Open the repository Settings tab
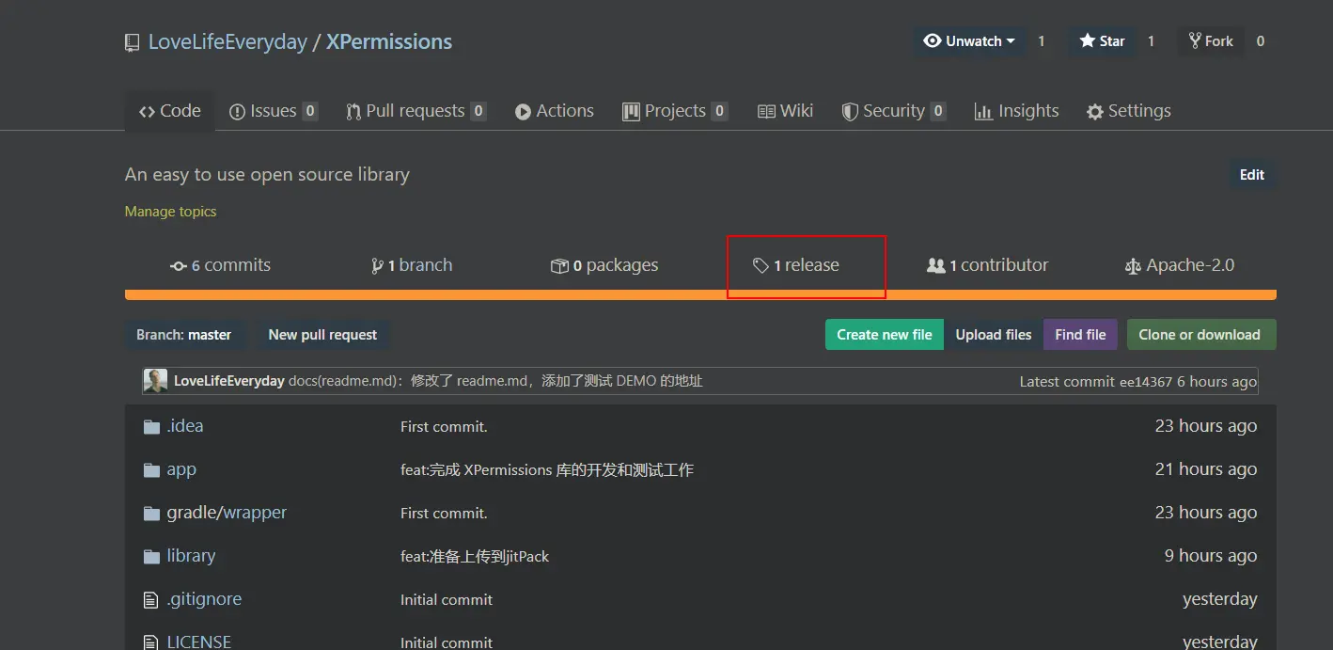Viewport: 1333px width, 650px height. click(x=1128, y=111)
